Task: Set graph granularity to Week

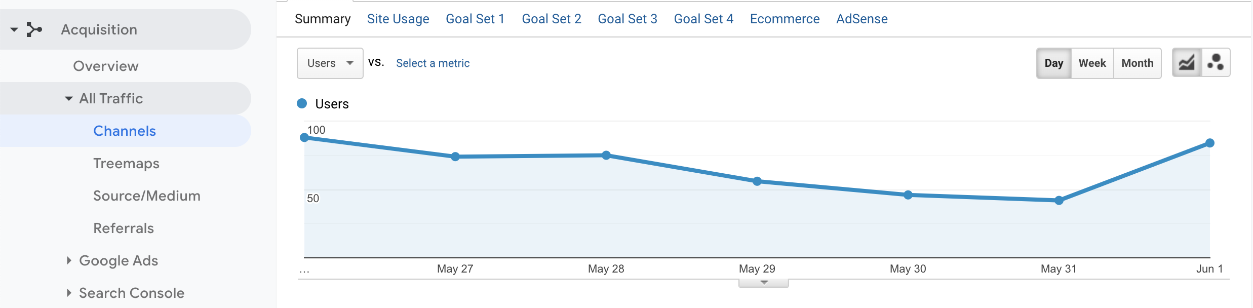Action: click(x=1092, y=63)
